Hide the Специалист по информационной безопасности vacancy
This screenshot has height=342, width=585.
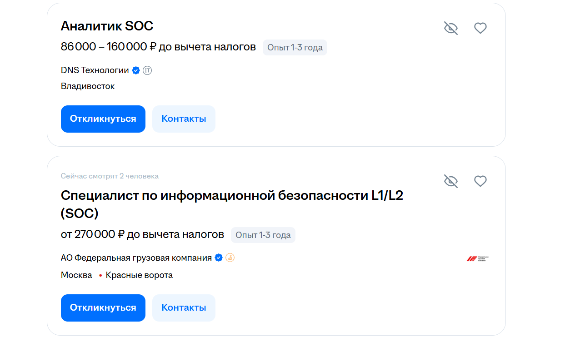click(450, 181)
